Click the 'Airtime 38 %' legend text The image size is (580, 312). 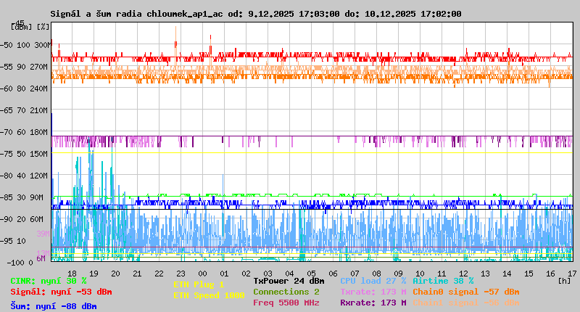click(443, 281)
